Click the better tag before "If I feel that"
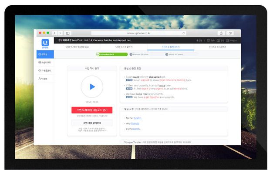Viewport: 270px width, 170px height. pyautogui.click(x=129, y=89)
